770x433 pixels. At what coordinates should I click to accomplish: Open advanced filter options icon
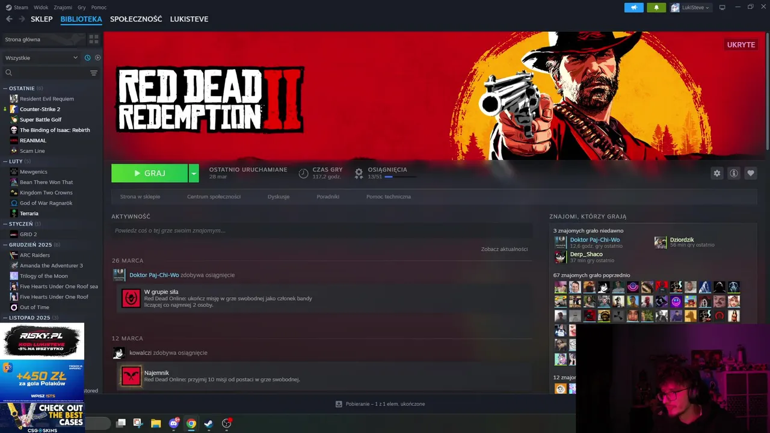[93, 73]
